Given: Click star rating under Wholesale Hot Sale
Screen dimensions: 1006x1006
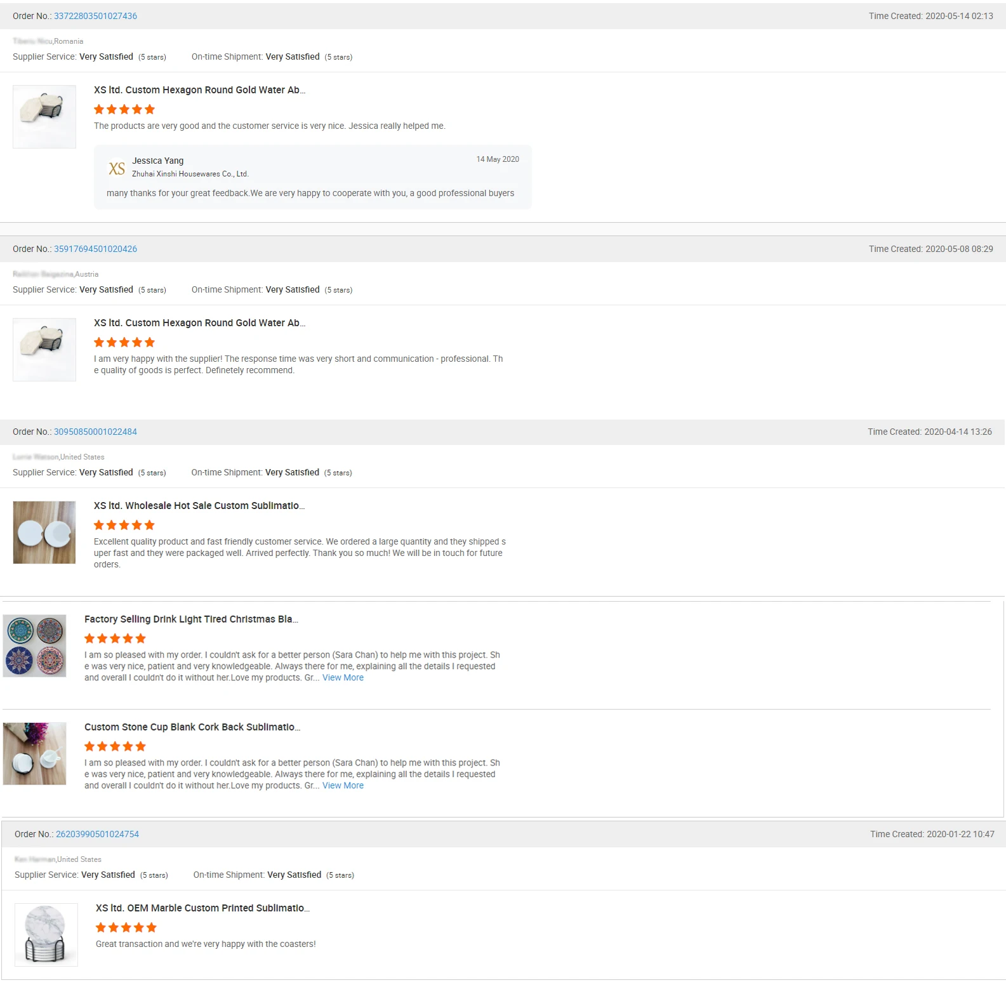Looking at the screenshot, I should (x=124, y=525).
